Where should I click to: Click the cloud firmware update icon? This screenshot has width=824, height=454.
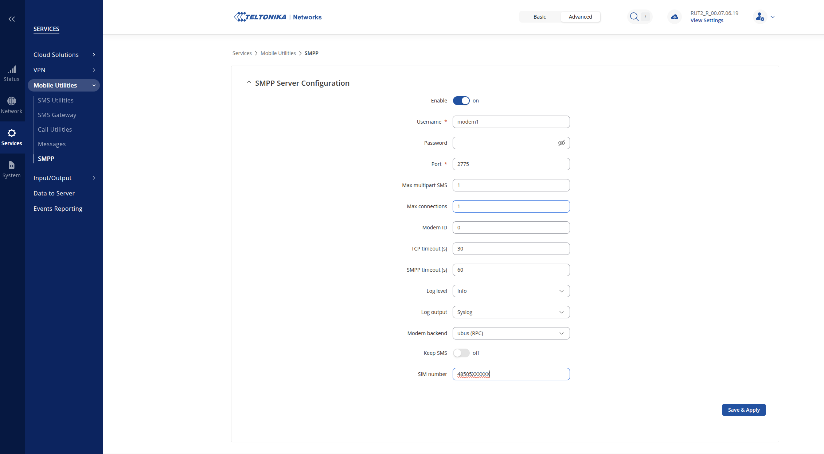tap(675, 17)
